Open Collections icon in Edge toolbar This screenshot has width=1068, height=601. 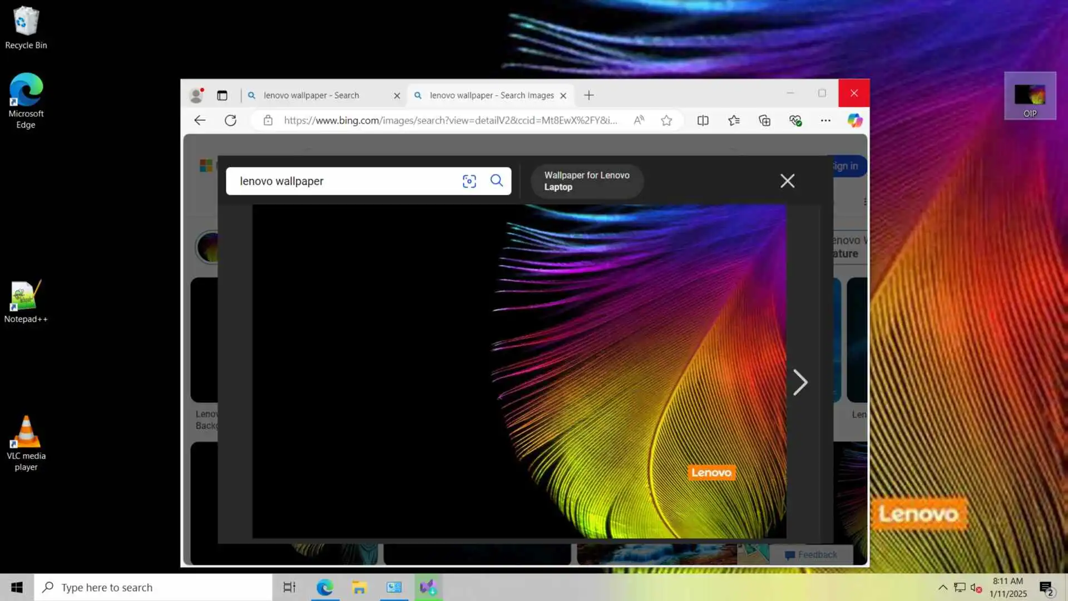(x=764, y=121)
